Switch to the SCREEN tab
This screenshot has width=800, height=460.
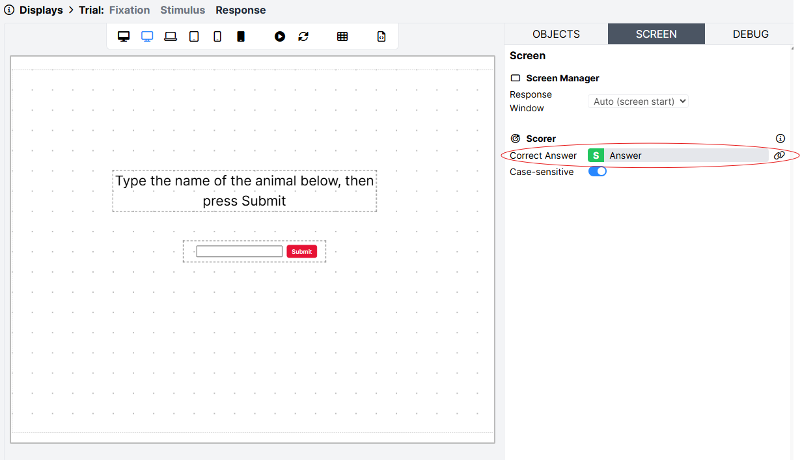pos(656,34)
